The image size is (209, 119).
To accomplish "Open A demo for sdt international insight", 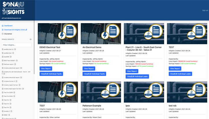I will [16, 73].
